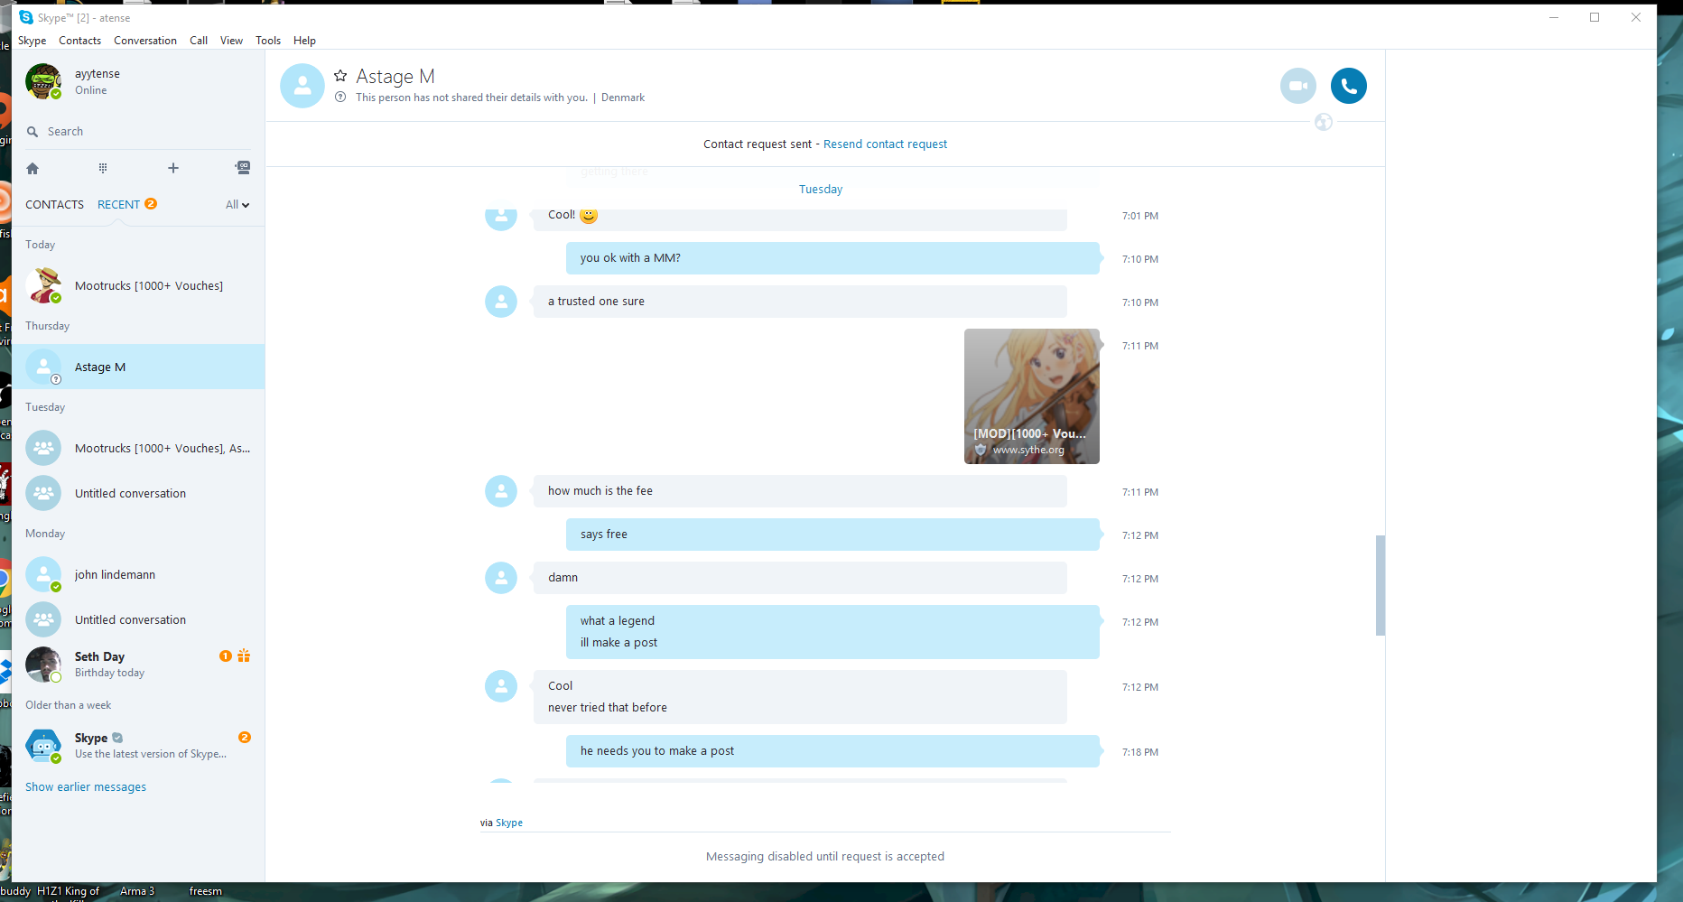This screenshot has height=902, width=1683.
Task: Click Show earlier messages link
Action: [x=86, y=787]
